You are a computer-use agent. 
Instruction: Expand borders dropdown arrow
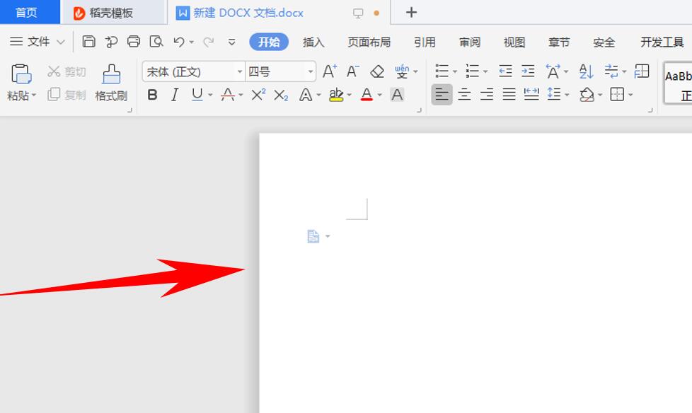630,95
